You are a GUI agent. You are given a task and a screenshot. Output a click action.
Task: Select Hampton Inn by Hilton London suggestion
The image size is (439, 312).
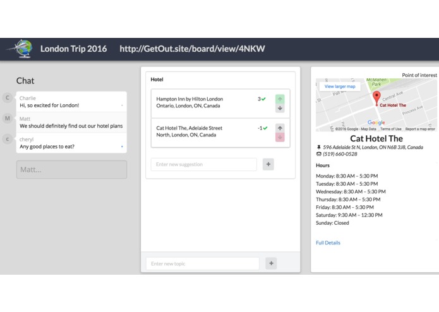coord(220,104)
